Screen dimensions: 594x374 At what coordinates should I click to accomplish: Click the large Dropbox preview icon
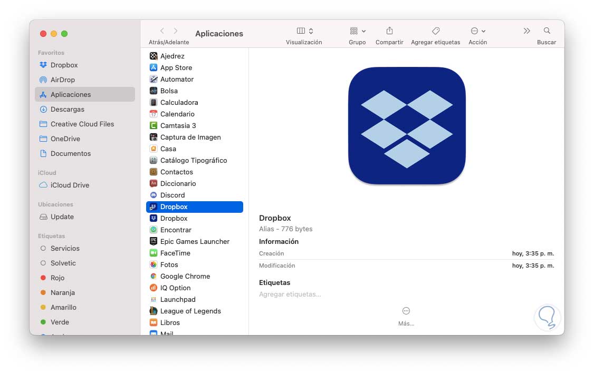(407, 126)
